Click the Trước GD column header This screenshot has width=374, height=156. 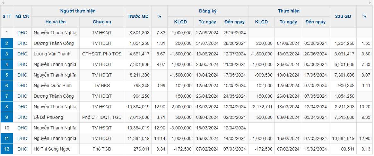[138, 16]
